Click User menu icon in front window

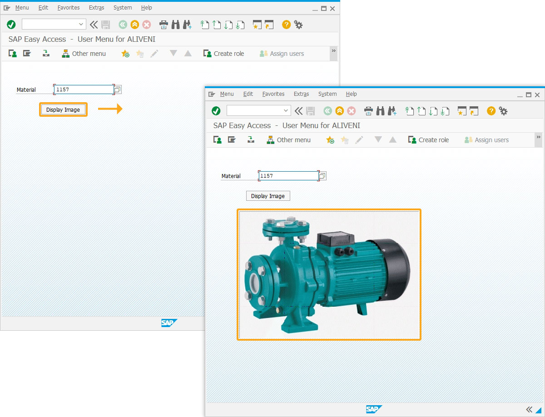[x=218, y=140]
